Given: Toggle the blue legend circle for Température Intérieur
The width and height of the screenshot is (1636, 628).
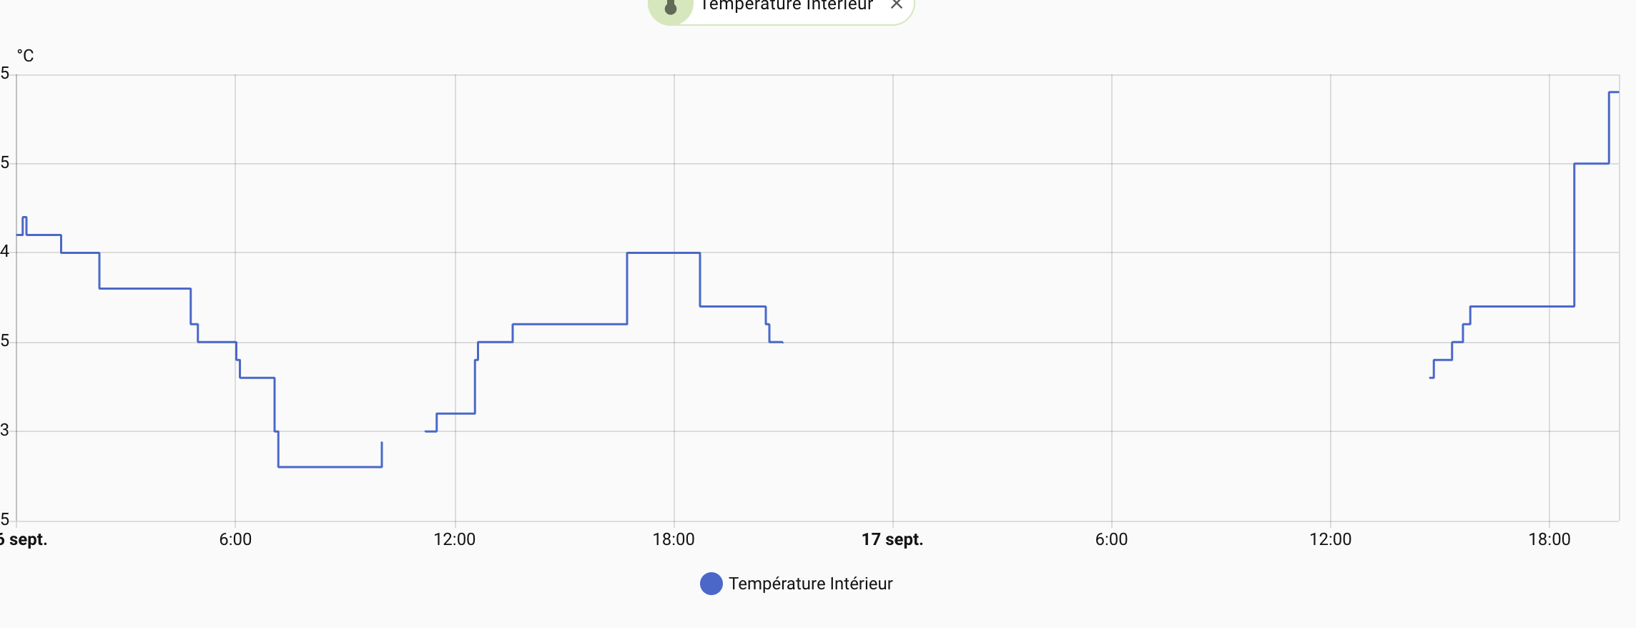Looking at the screenshot, I should click(x=711, y=584).
